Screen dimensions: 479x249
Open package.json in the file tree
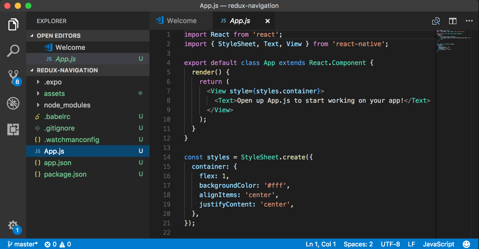(x=65, y=174)
